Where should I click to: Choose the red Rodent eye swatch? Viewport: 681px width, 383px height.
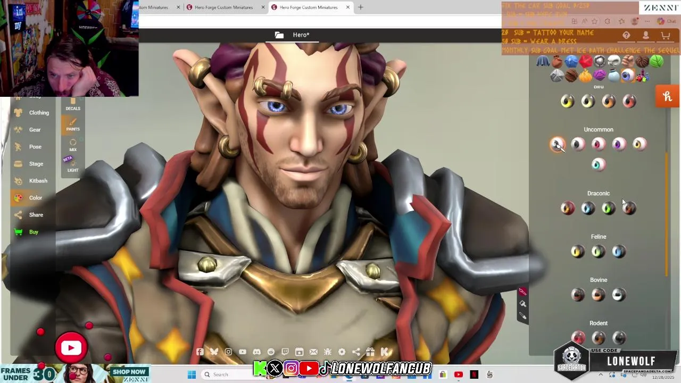[x=578, y=338]
